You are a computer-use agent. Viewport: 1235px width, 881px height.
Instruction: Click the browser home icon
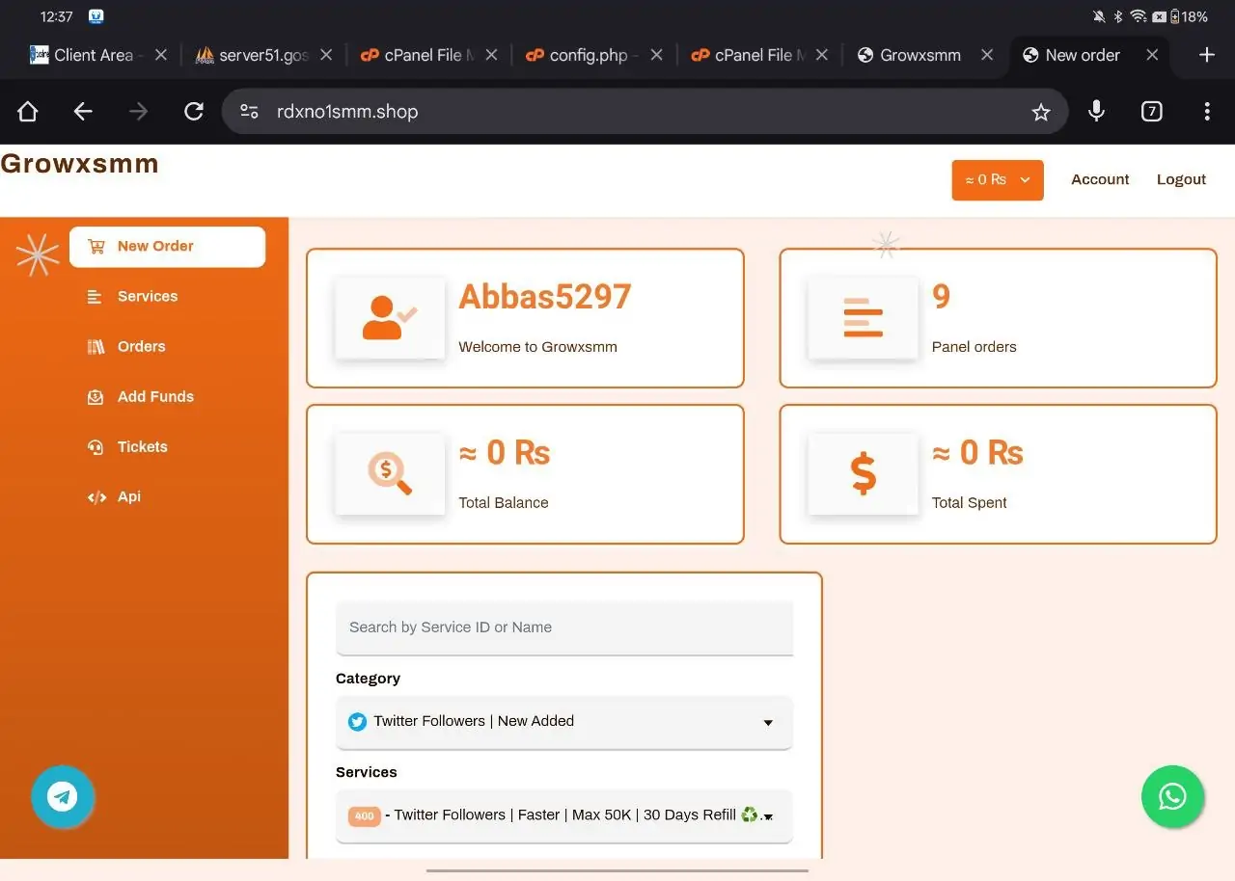(x=28, y=112)
